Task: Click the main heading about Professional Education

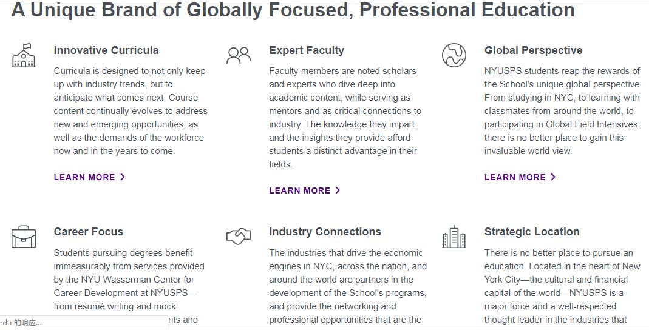Action: tap(293, 10)
